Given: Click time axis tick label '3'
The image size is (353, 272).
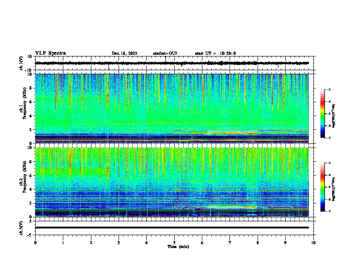Looking at the screenshot, I should [119, 243].
